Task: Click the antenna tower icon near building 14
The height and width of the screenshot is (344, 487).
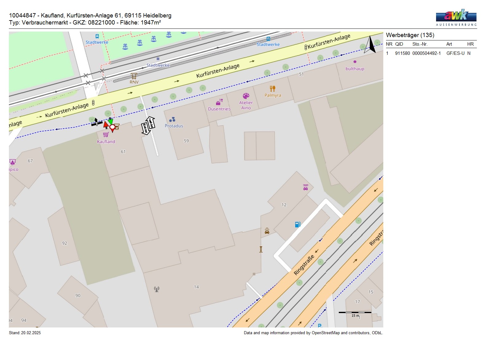Action: (x=157, y=289)
